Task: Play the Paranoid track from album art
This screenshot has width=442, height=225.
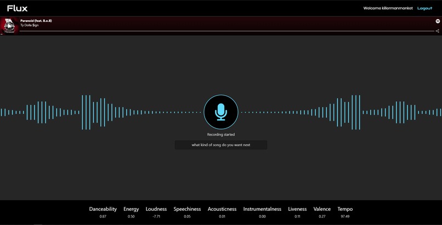Action: click(x=9, y=26)
